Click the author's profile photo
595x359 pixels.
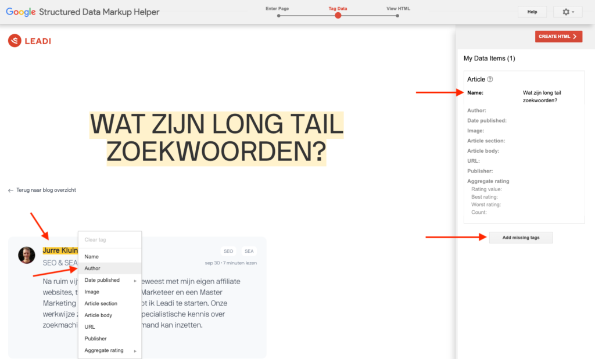point(27,255)
